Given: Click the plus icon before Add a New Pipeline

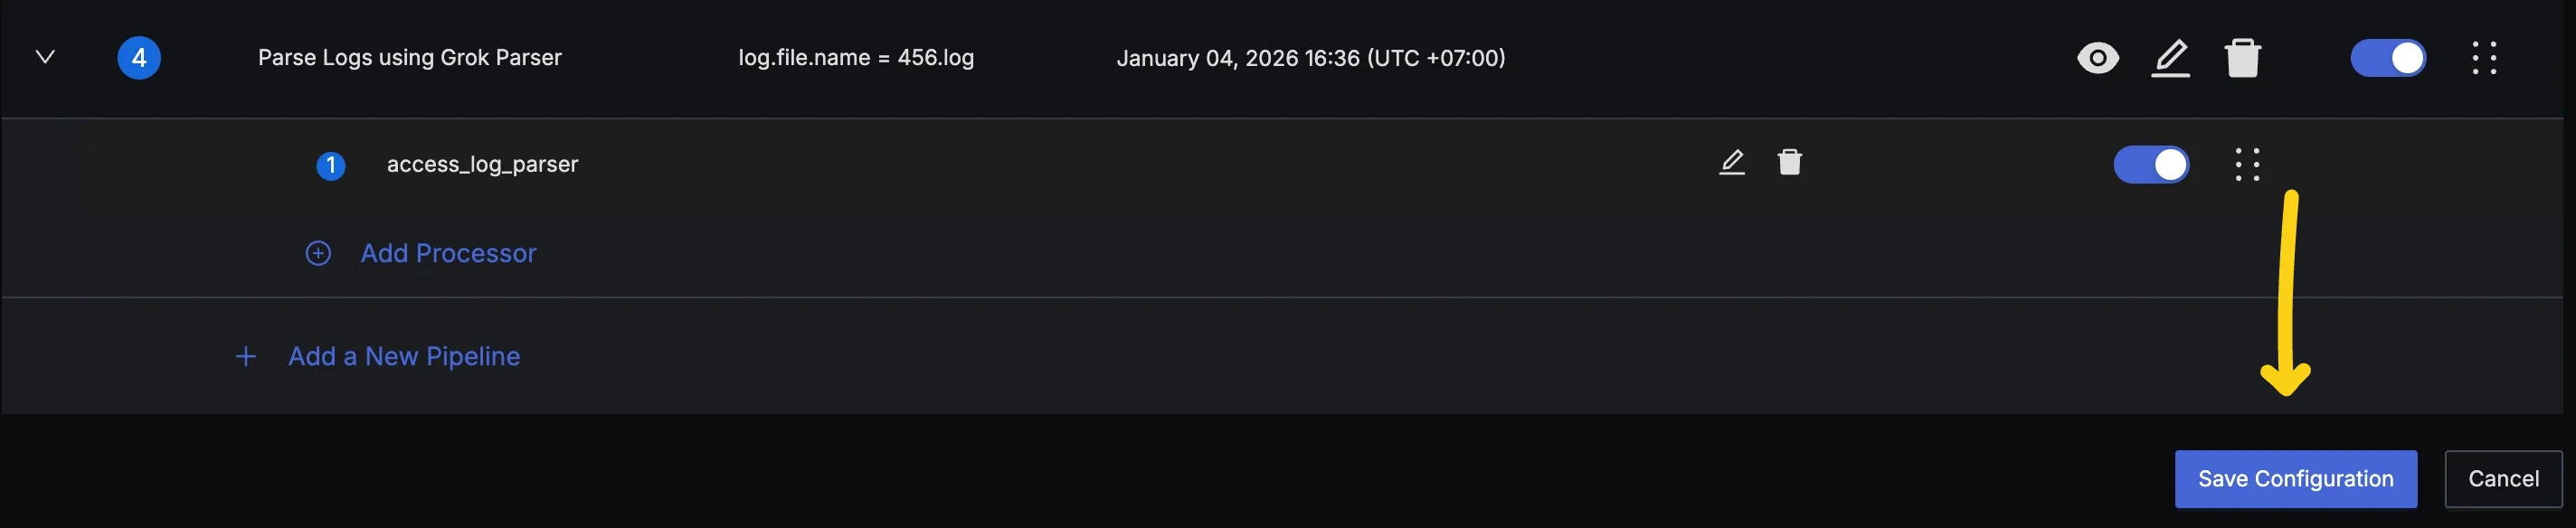Looking at the screenshot, I should pos(245,357).
